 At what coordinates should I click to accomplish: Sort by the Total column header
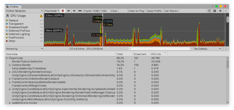124,54
